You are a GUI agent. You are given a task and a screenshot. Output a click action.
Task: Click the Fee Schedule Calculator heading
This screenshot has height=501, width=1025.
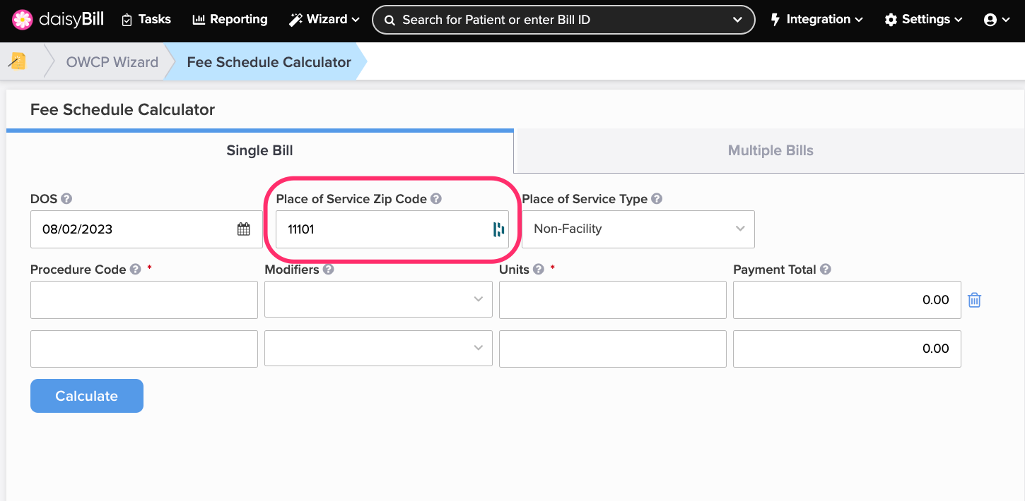[x=122, y=109]
